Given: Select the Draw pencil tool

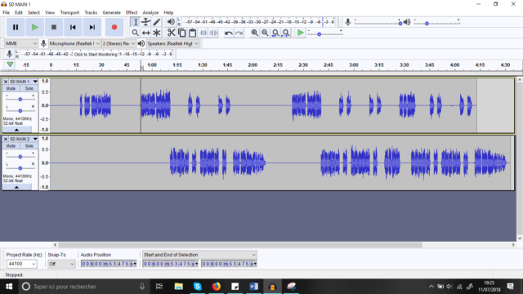Looking at the screenshot, I should [156, 22].
